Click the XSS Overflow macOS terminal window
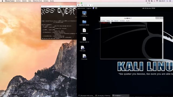The image size is (173, 97). [x=59, y=23]
